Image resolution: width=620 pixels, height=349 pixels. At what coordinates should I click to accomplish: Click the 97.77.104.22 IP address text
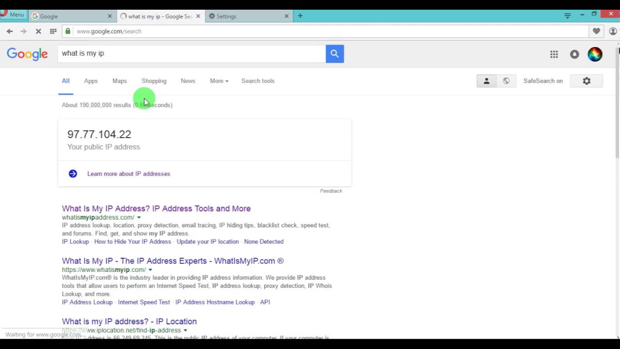click(99, 134)
